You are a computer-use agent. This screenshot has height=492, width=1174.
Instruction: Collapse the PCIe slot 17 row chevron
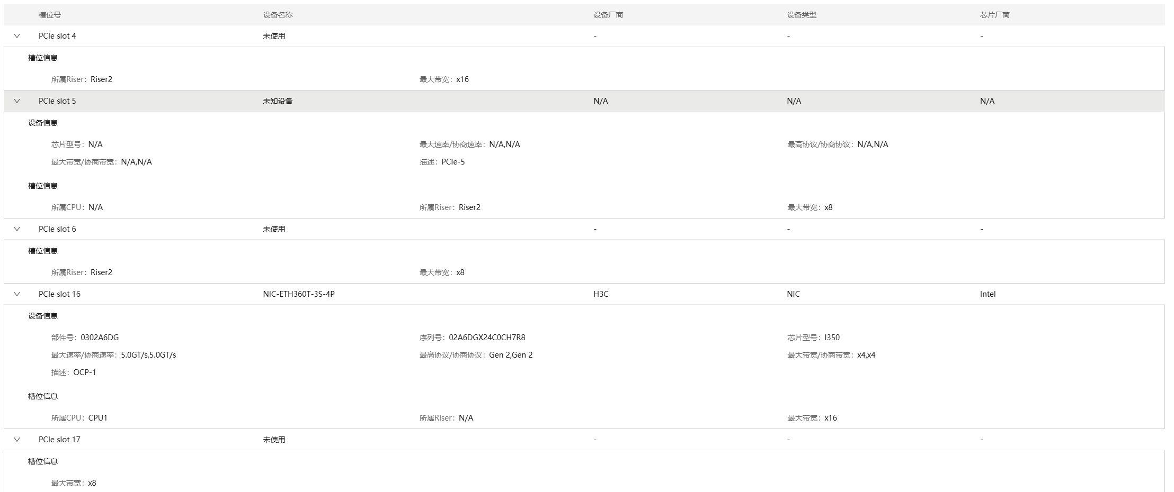tap(17, 440)
